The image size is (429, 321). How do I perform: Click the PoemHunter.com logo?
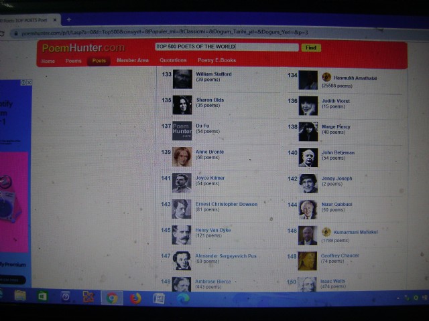click(83, 48)
